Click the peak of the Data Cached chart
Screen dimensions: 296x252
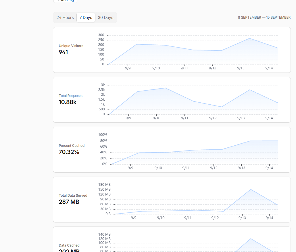click(x=251, y=239)
